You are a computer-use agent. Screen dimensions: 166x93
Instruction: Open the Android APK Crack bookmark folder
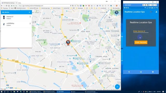[x=33, y=8]
